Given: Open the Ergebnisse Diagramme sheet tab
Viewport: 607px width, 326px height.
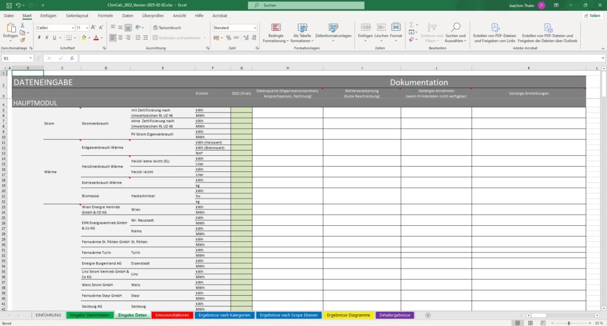Looking at the screenshot, I should point(349,315).
